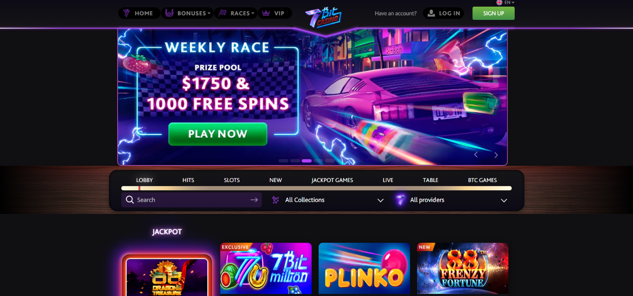
Task: Go to next banner slide arrow
Action: (x=496, y=155)
